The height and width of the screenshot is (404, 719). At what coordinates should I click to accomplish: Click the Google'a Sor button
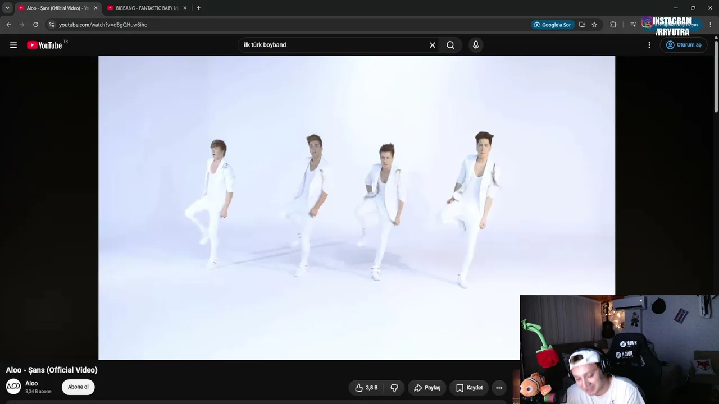[553, 25]
